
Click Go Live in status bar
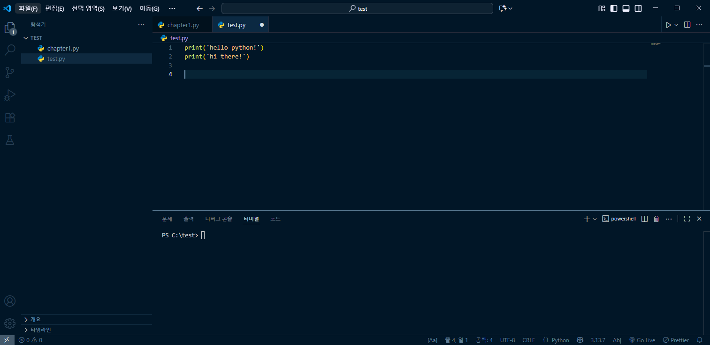[x=642, y=340]
